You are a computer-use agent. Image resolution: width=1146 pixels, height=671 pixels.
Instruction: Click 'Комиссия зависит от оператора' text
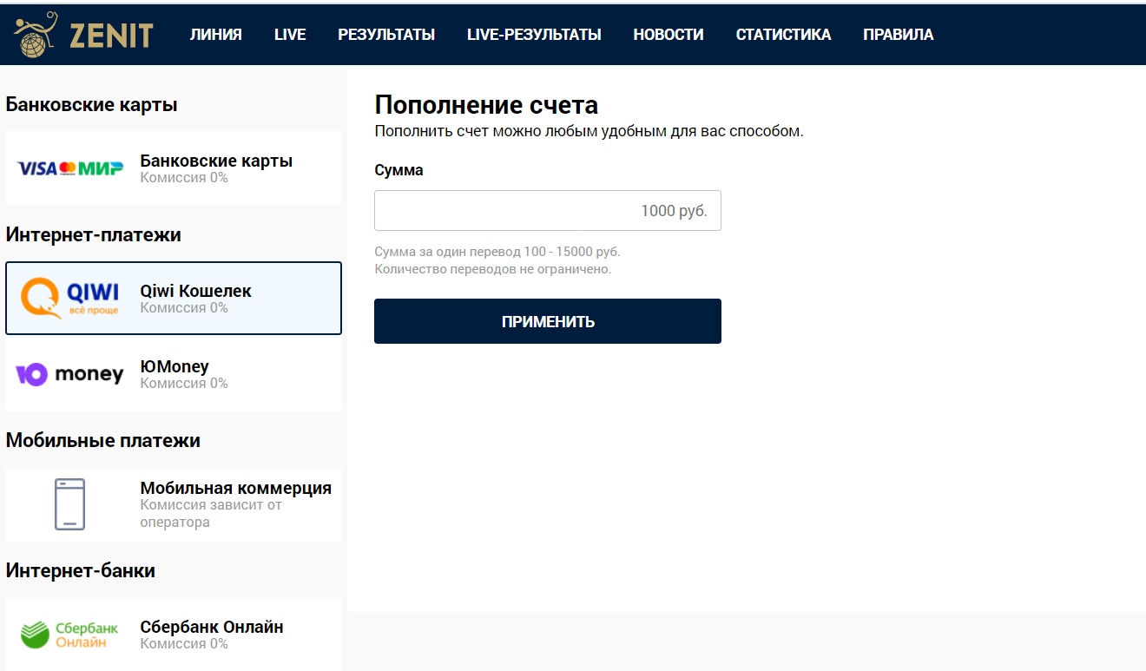coord(211,513)
